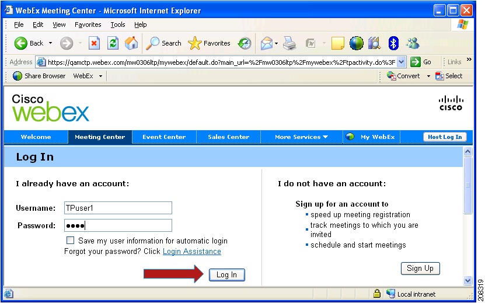Viewport: 485px width, 303px height.
Task: Click the Share Browser globe button
Action: click(39, 76)
